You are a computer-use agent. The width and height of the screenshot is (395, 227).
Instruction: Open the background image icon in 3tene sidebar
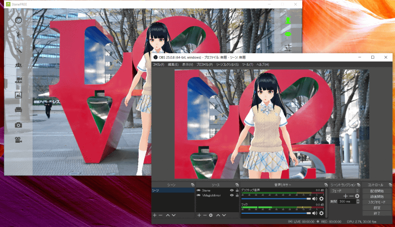(18, 95)
